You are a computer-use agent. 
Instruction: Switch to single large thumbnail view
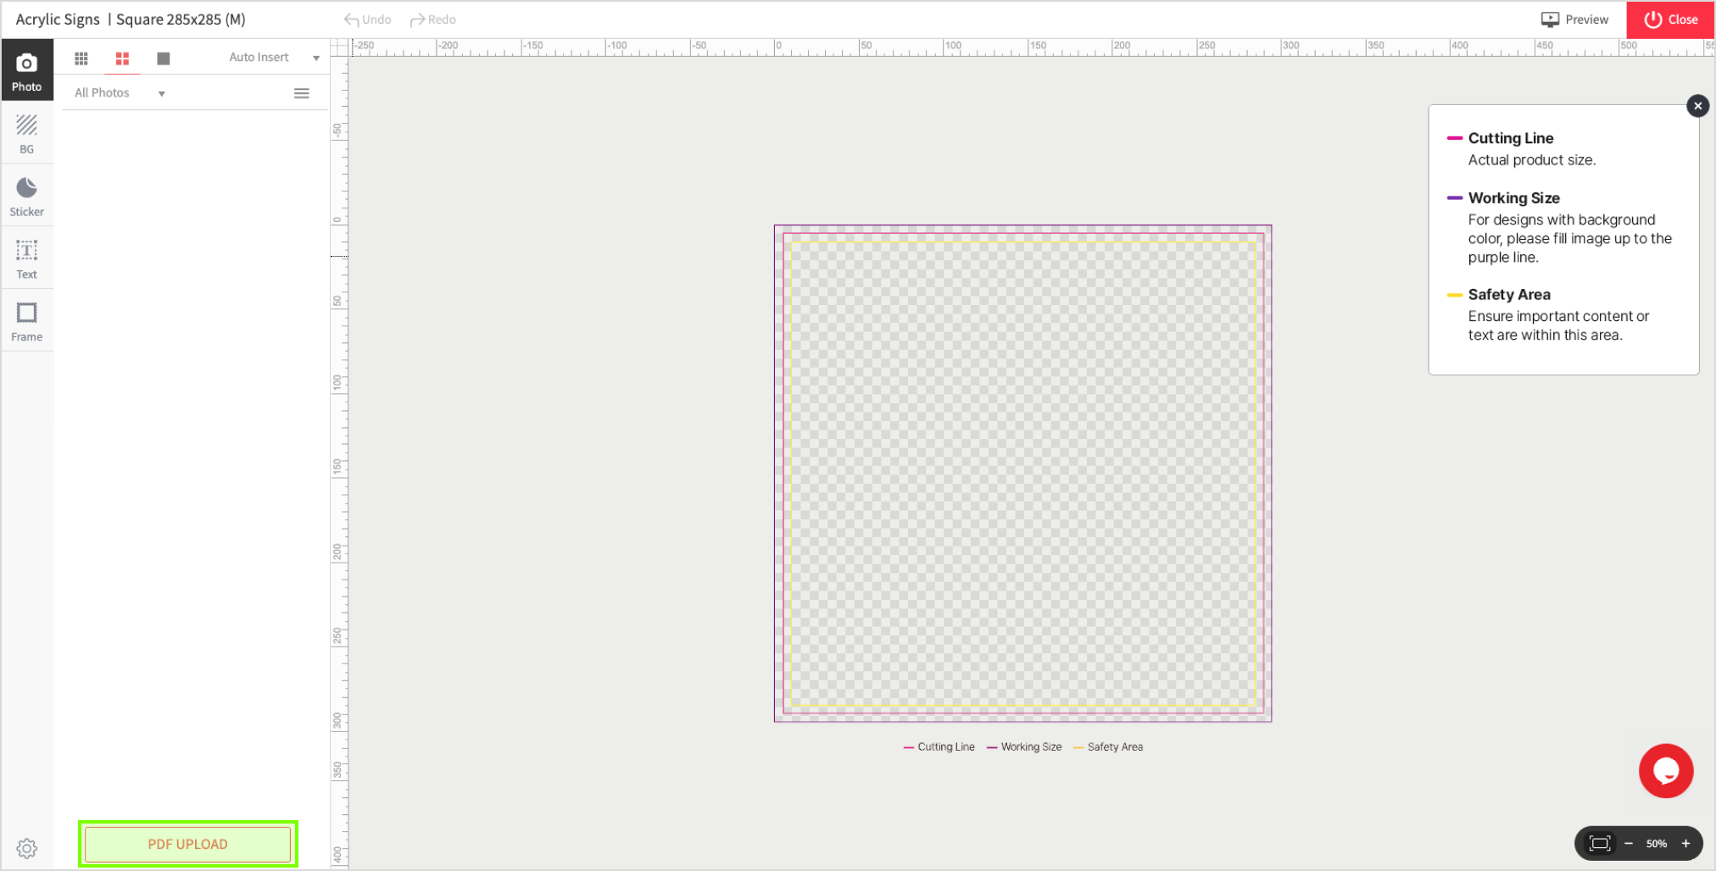[164, 58]
